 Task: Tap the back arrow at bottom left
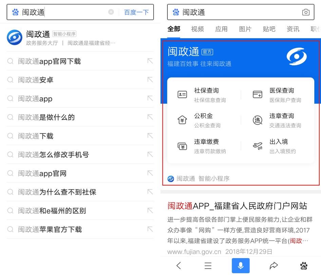click(178, 266)
